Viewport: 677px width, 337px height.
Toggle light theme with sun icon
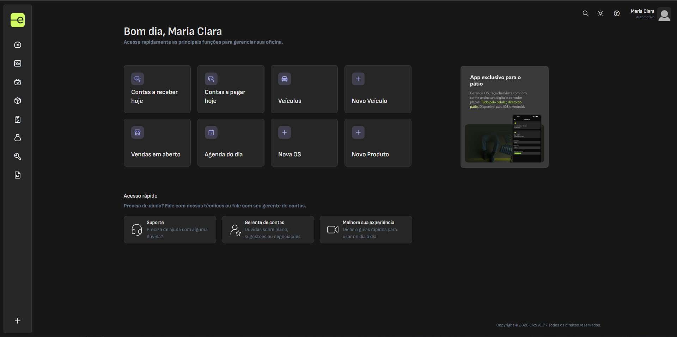(x=600, y=13)
